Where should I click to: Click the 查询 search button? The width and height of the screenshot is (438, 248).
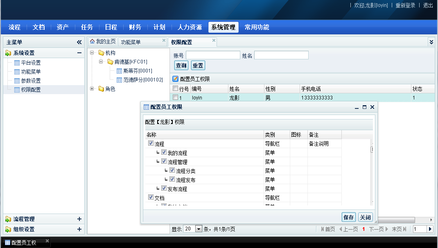click(181, 65)
